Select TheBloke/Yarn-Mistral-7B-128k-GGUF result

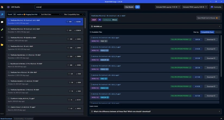(45, 74)
